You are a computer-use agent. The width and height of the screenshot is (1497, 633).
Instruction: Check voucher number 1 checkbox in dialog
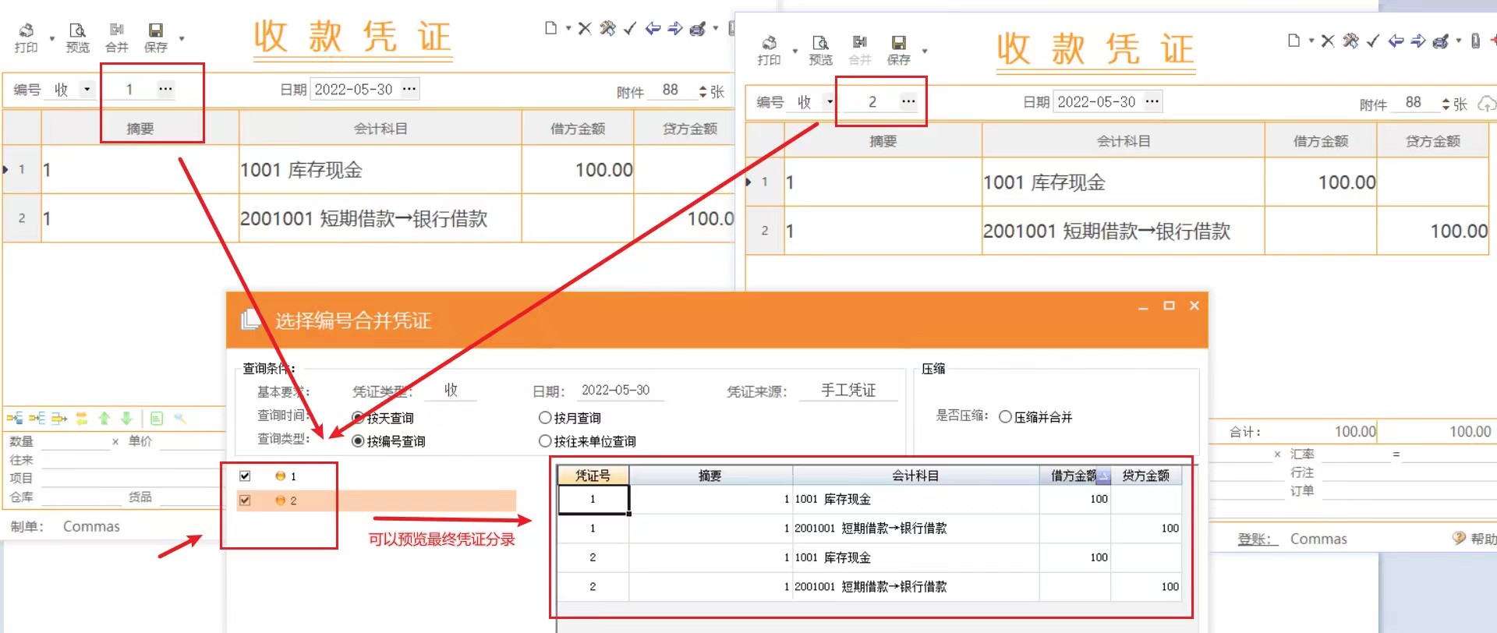pos(245,476)
